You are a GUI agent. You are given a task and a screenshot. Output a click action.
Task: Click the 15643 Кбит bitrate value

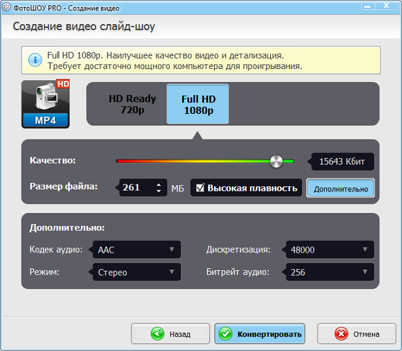[x=342, y=161]
